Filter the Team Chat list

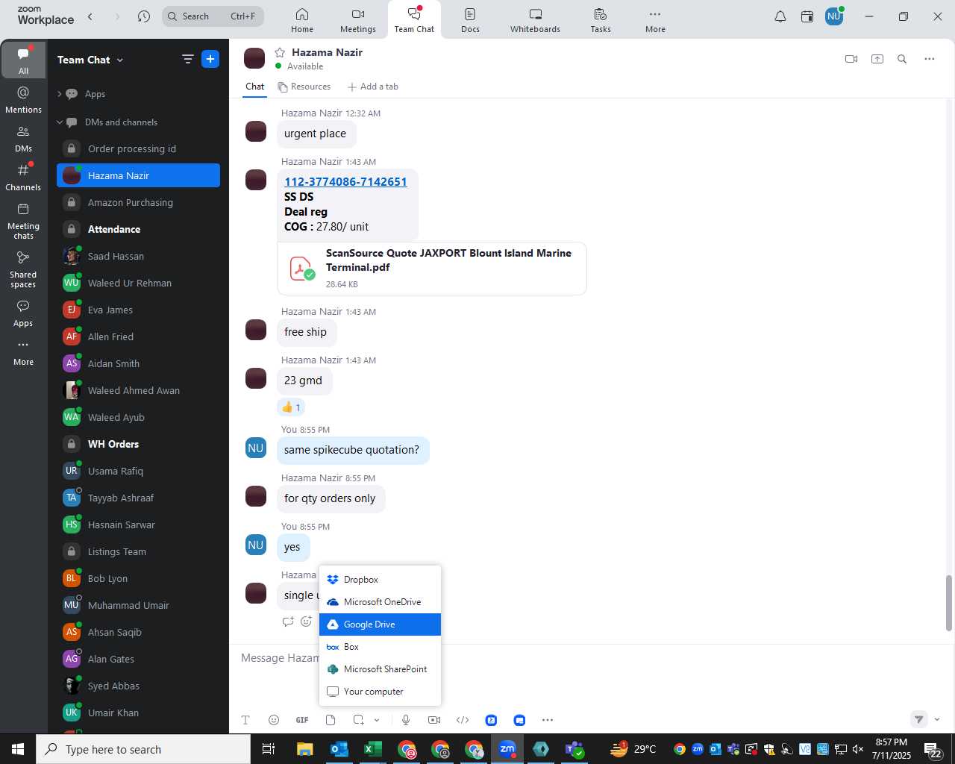coord(188,60)
